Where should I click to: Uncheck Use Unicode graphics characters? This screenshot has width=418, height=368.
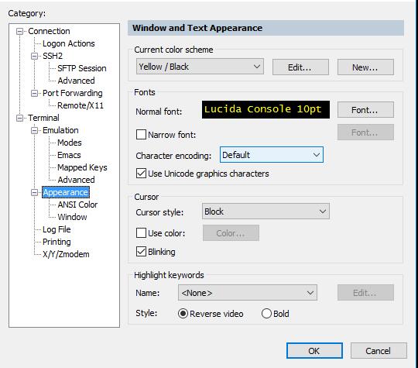pyautogui.click(x=141, y=174)
